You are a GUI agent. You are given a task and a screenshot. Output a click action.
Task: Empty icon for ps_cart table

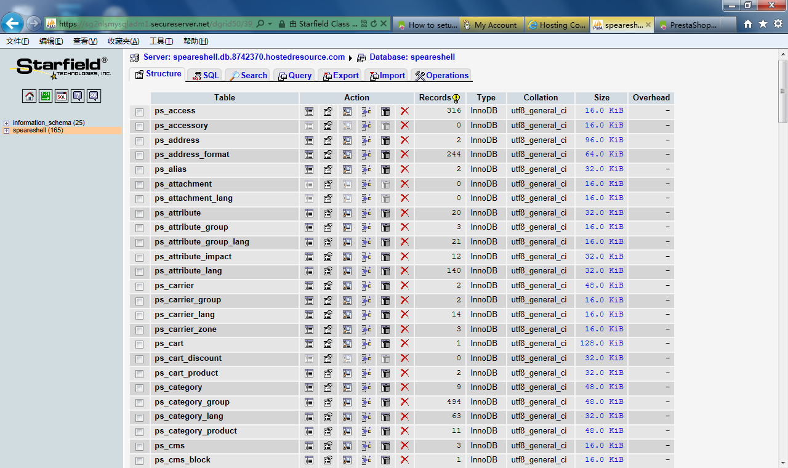[385, 344]
